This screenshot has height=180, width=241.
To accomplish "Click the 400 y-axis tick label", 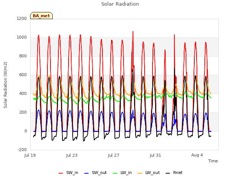I will point(23,93).
